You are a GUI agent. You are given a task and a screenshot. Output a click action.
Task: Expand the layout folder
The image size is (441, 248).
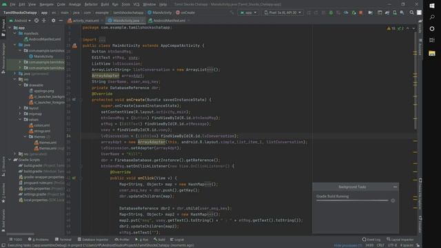click(x=20, y=108)
